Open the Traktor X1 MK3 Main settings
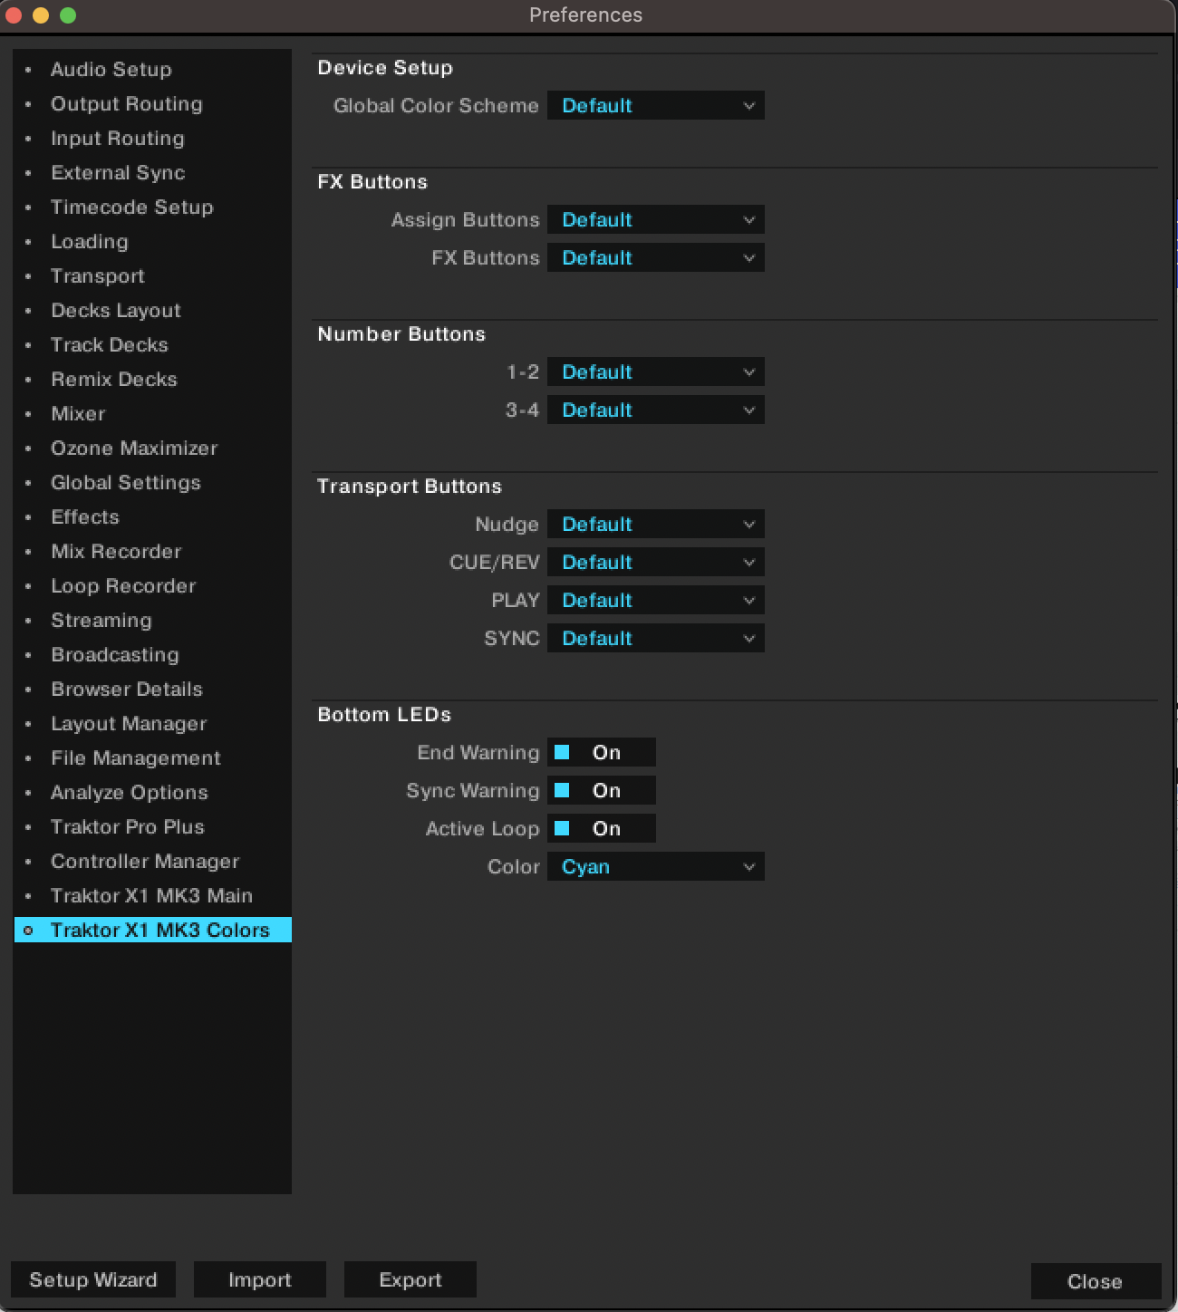 pos(151,895)
